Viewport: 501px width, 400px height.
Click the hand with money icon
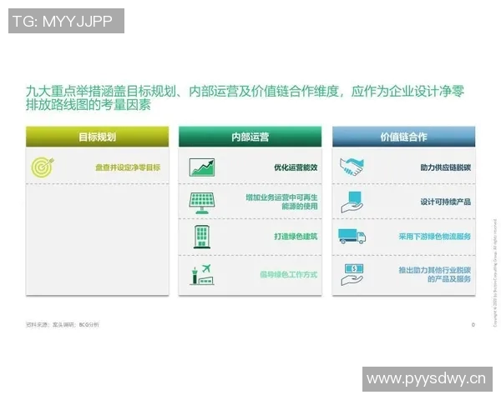[352, 275]
